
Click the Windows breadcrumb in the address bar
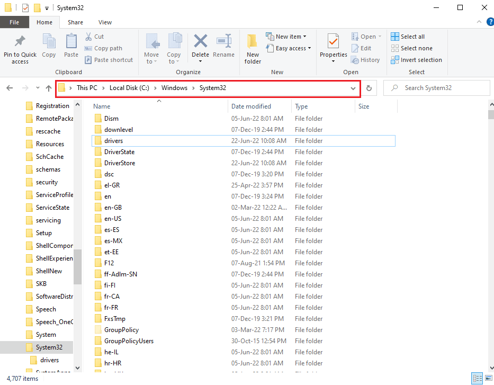(174, 88)
